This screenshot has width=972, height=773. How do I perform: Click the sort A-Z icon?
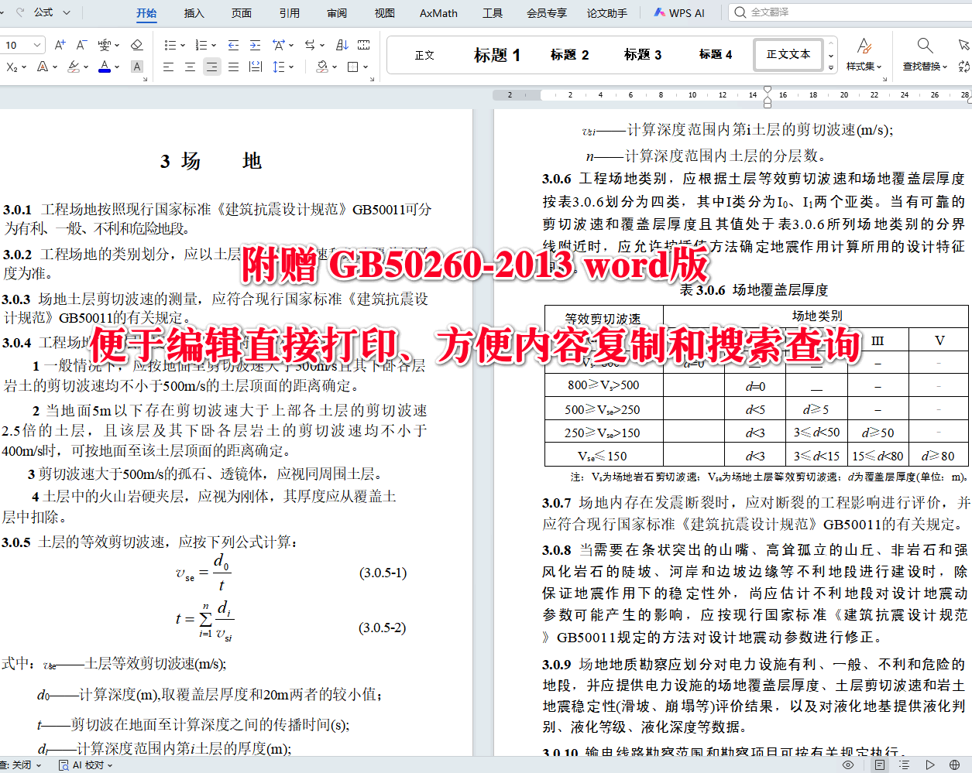pos(342,45)
